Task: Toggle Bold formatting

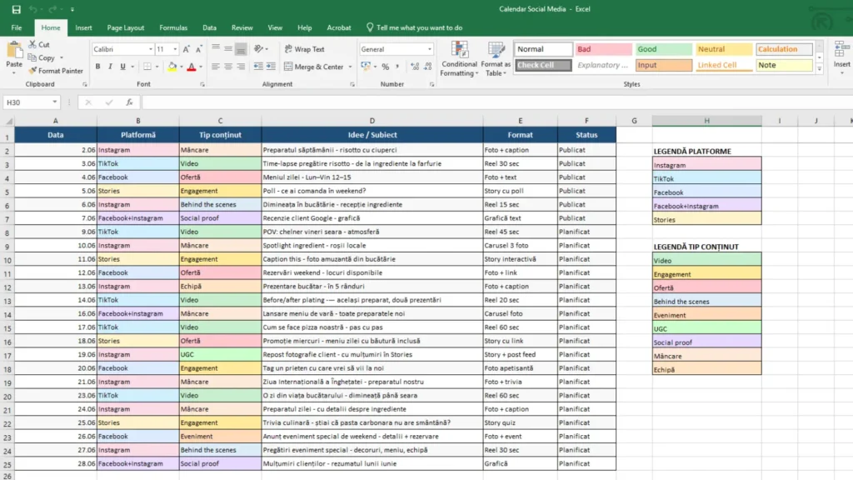Action: tap(97, 67)
